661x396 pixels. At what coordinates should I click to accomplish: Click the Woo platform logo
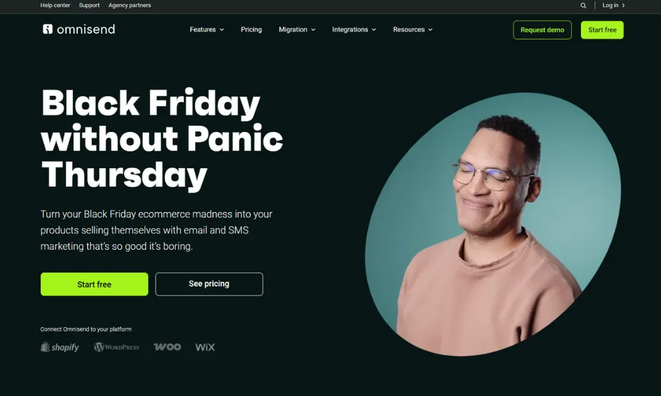[167, 346]
